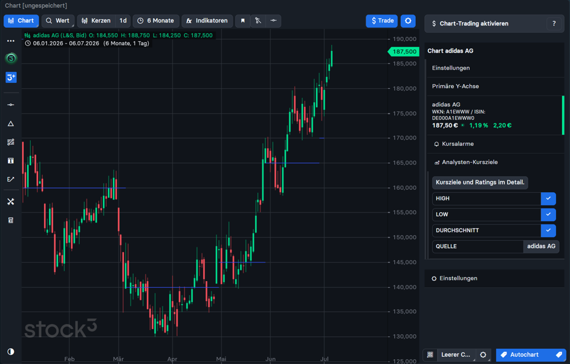Click the blue stock3 Plus icon
Image resolution: width=570 pixels, height=364 pixels.
(11, 77)
